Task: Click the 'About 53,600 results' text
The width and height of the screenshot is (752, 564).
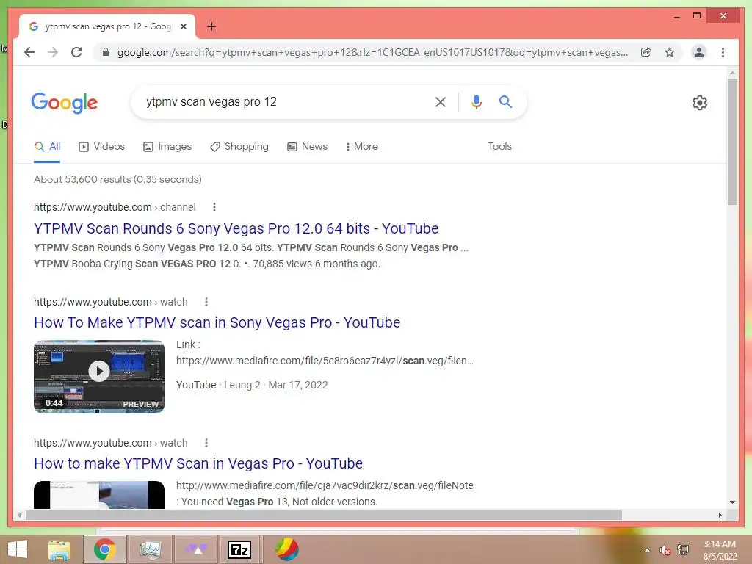Action: [x=117, y=179]
